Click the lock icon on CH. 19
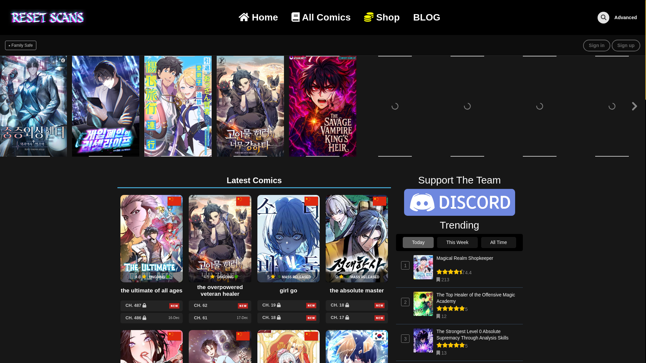Viewport: 646px width, 363px height. coord(279,305)
